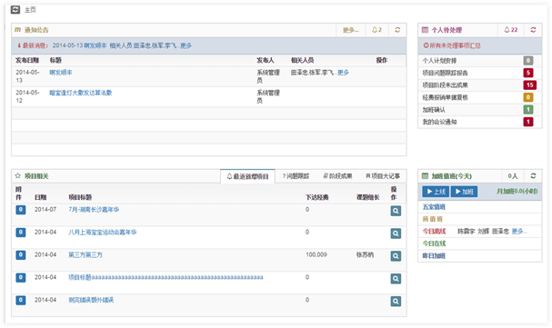Viewport: 552px width, 328px height.
Task: Click 所值班 row label
Action: tap(433, 219)
